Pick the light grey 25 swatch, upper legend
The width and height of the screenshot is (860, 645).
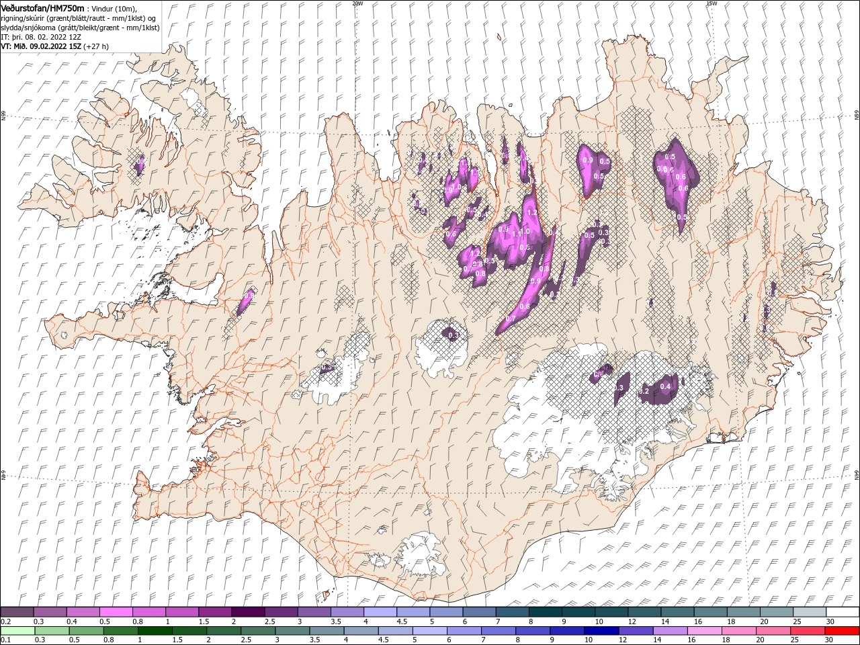coord(810,612)
